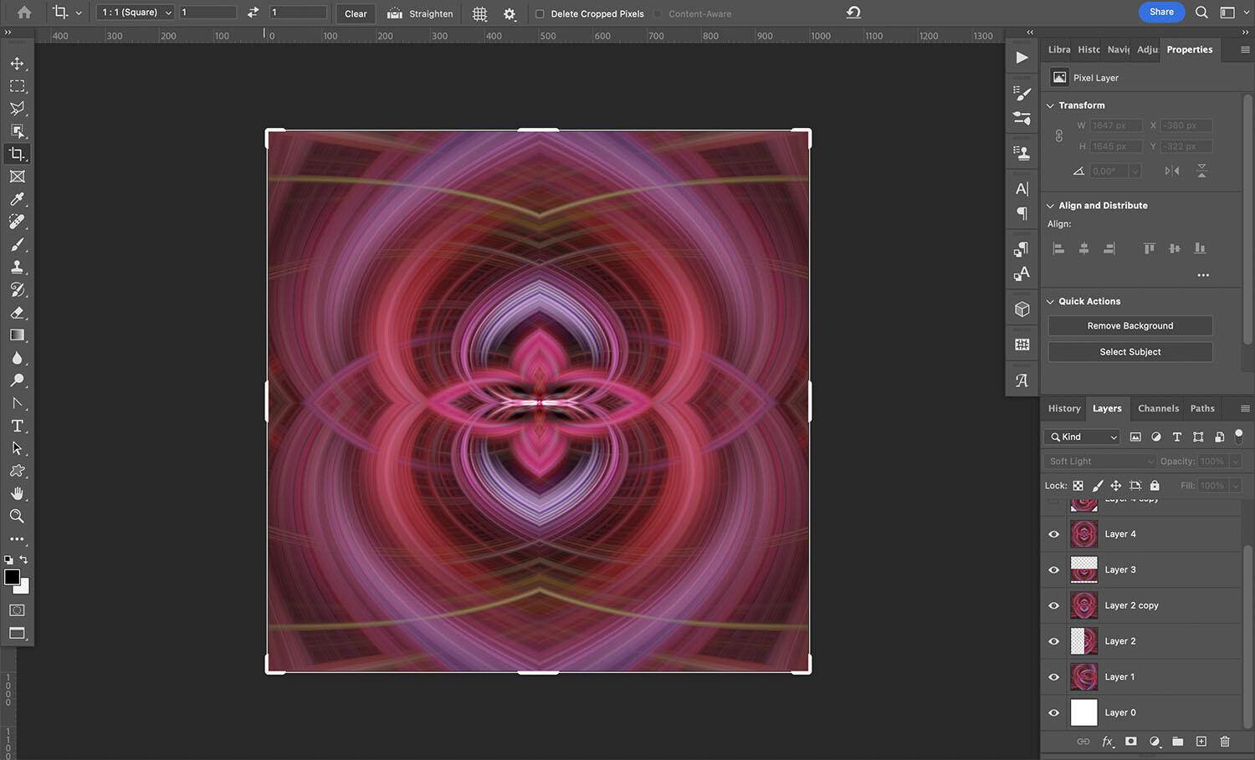1255x760 pixels.
Task: Toggle visibility of Layer 2 copy
Action: (1053, 604)
